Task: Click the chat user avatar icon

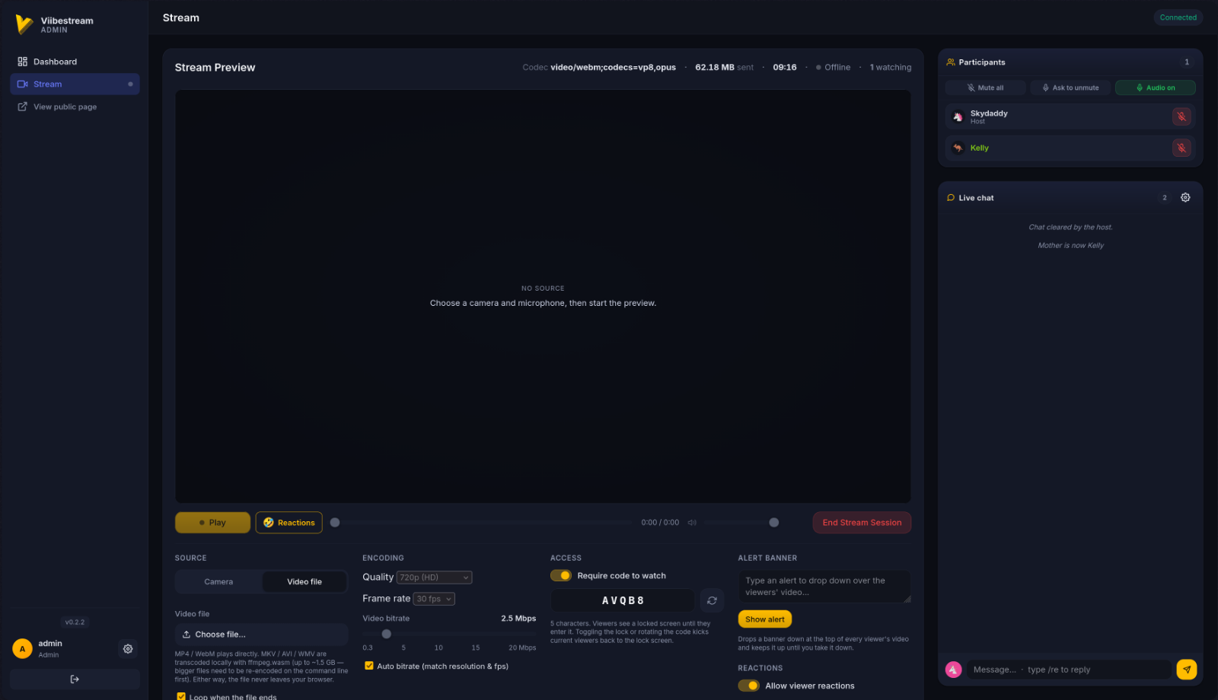Action: (953, 670)
